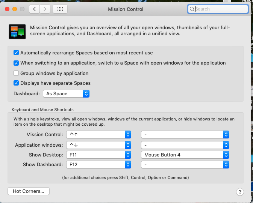Toggle switch to a Space with open windows

(x=16, y=63)
